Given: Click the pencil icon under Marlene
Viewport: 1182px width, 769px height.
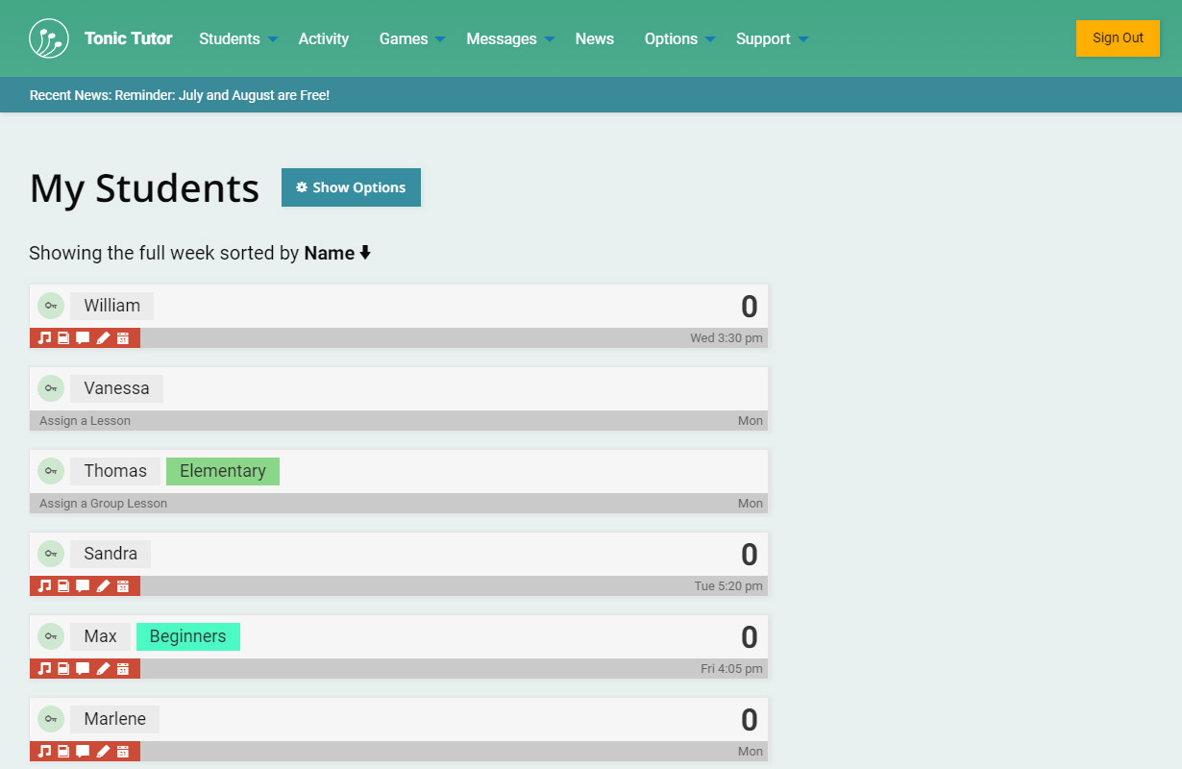Looking at the screenshot, I should coord(104,752).
